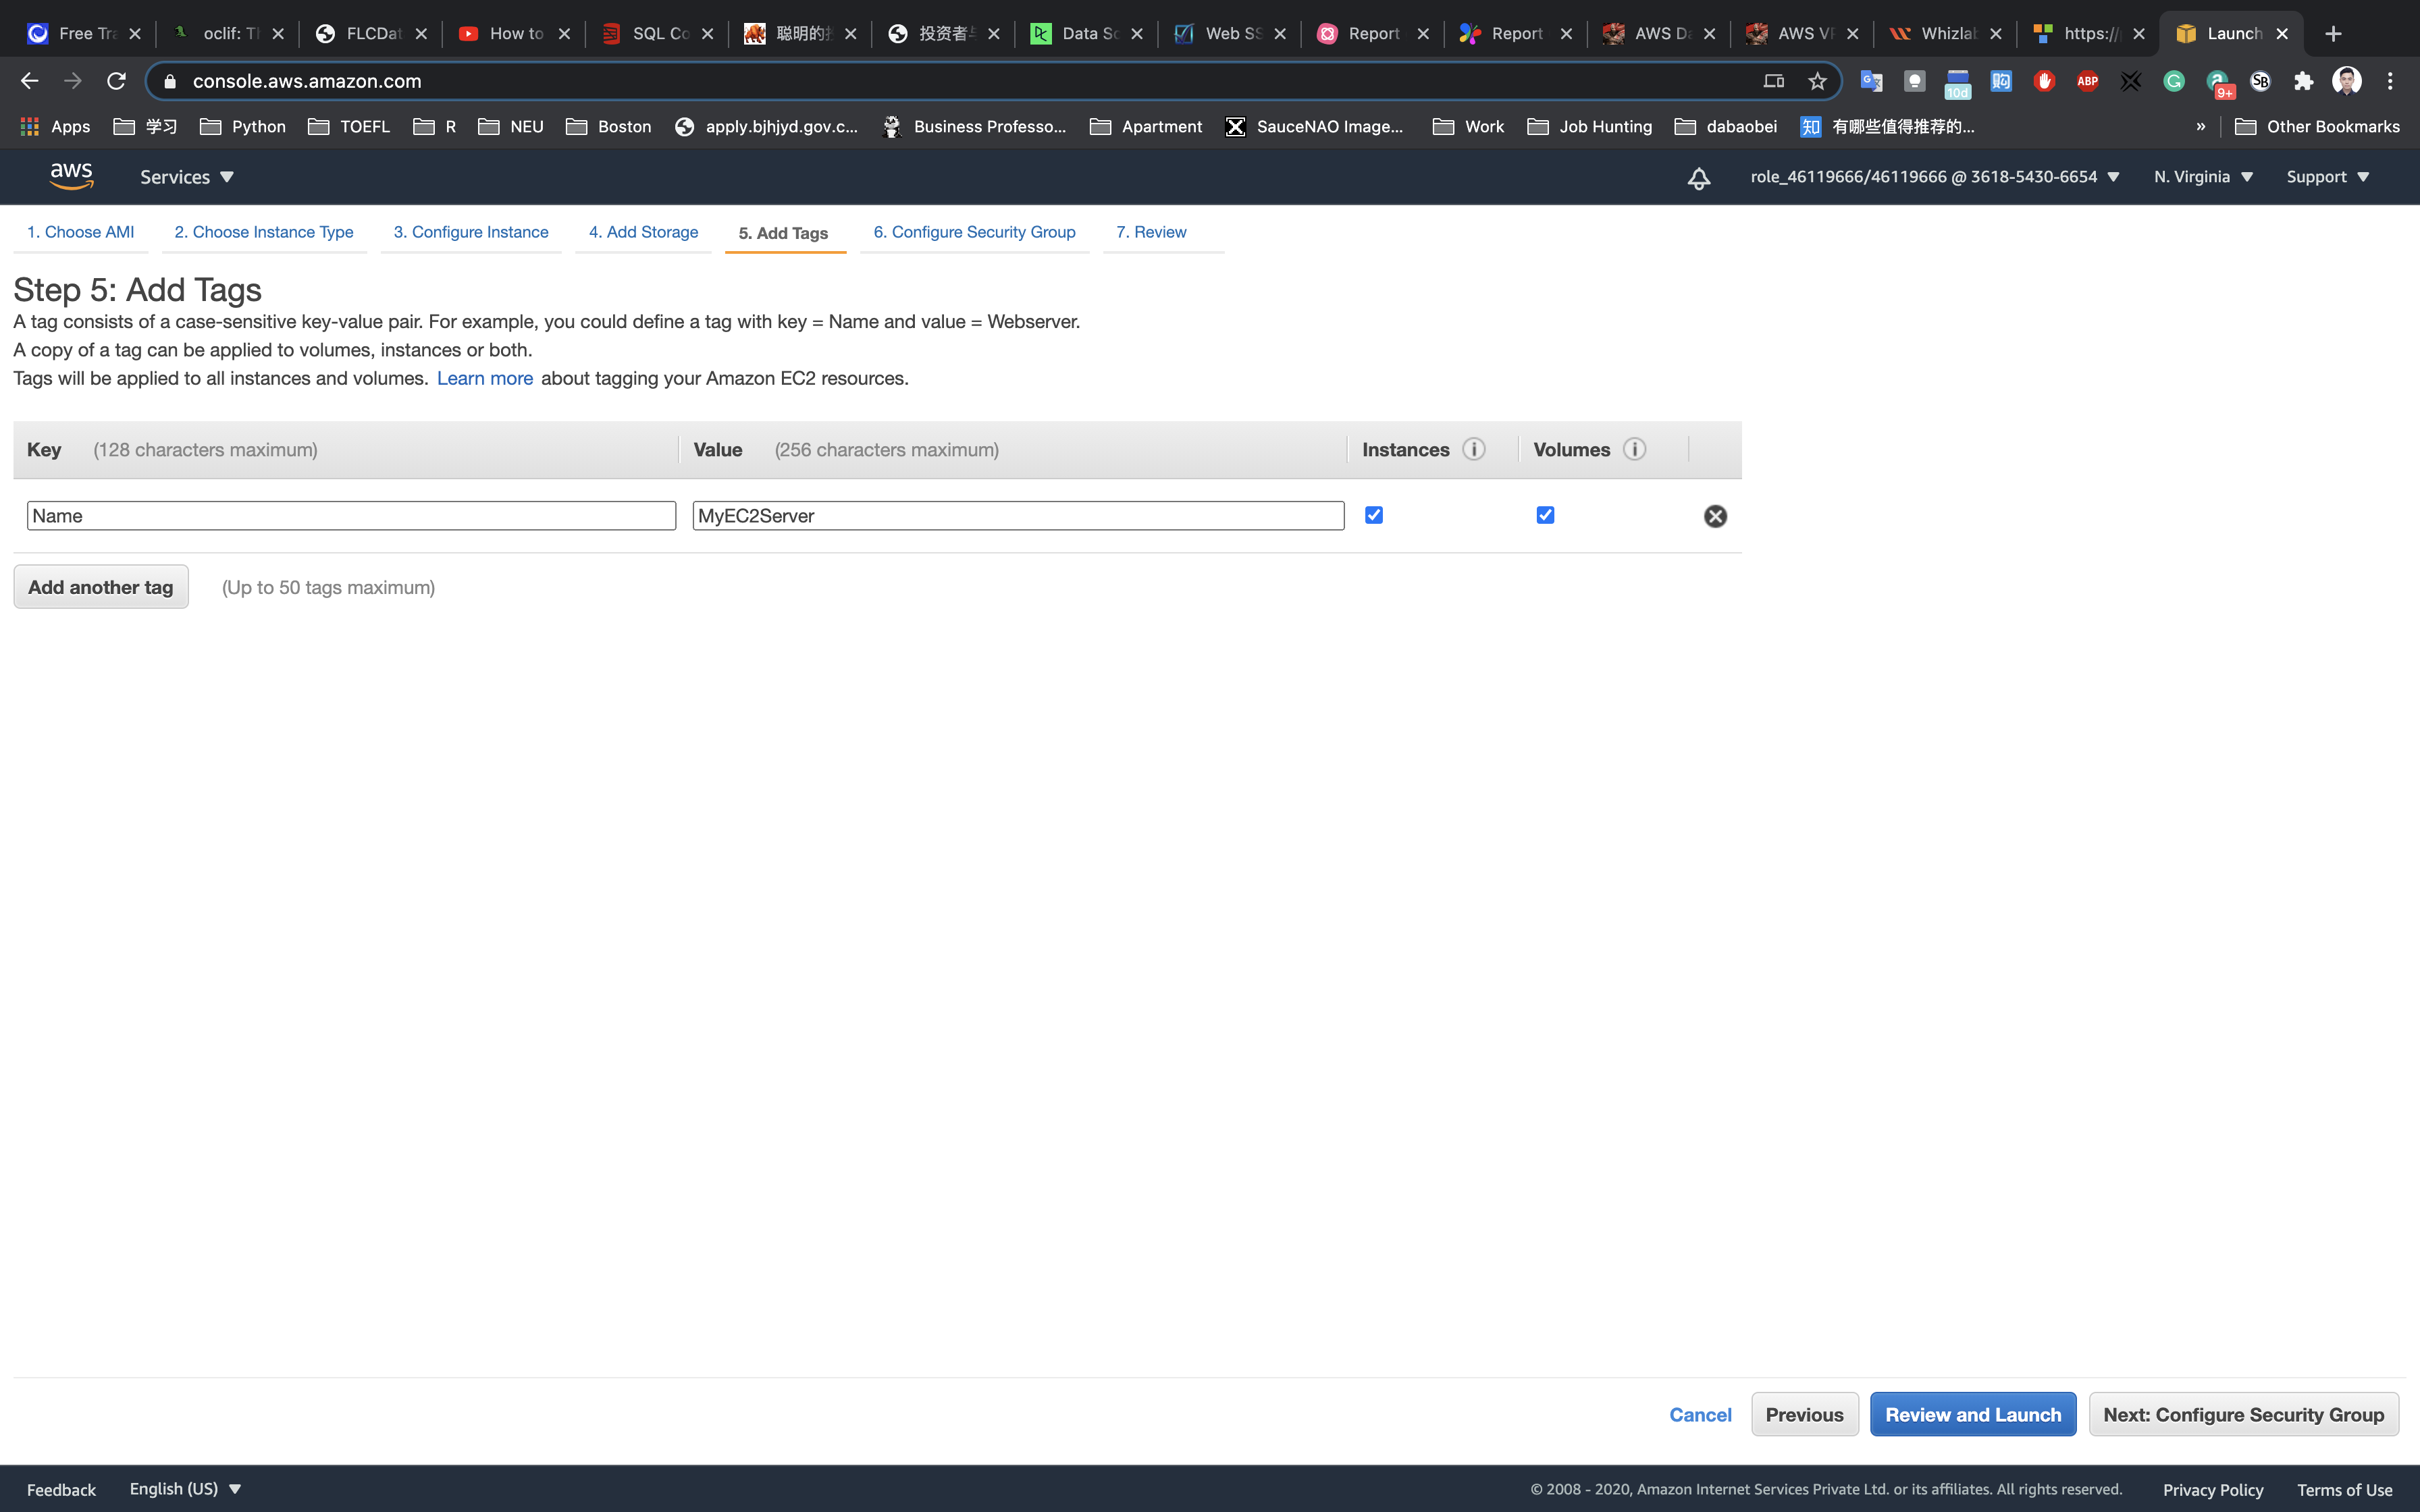Viewport: 2420px width, 1512px height.
Task: Click the Adblock Plus extension icon
Action: pyautogui.click(x=2087, y=81)
